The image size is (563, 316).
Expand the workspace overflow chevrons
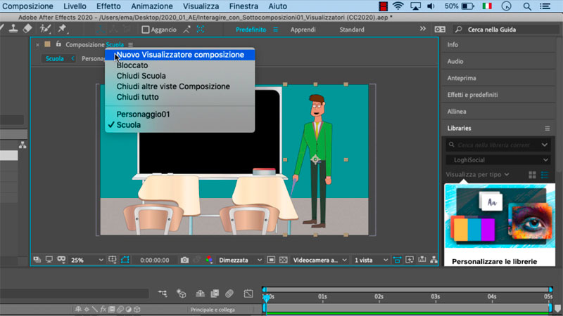(423, 29)
